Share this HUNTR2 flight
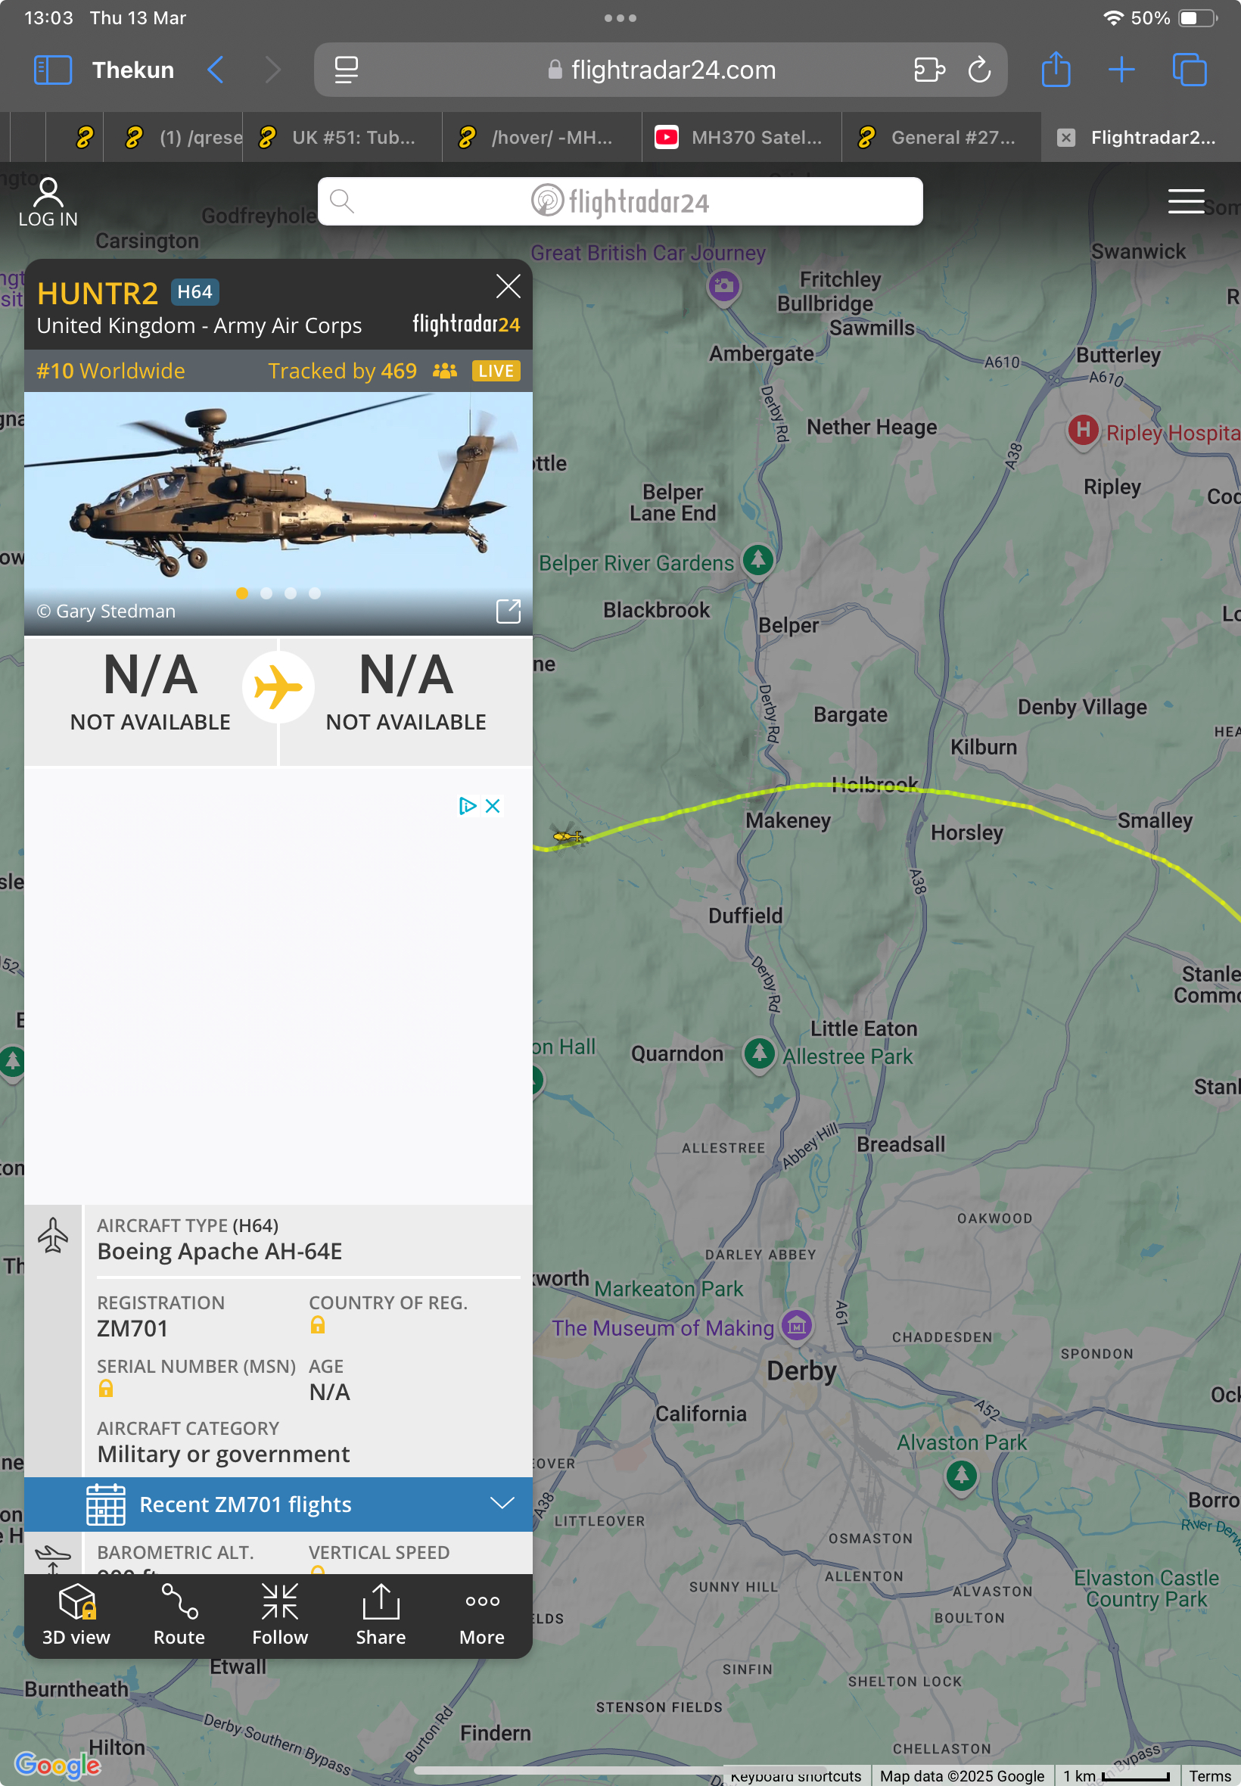 pos(381,1614)
